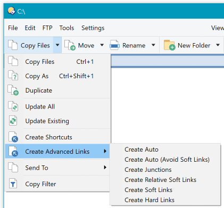Choose Send To menu entry

click(58, 168)
